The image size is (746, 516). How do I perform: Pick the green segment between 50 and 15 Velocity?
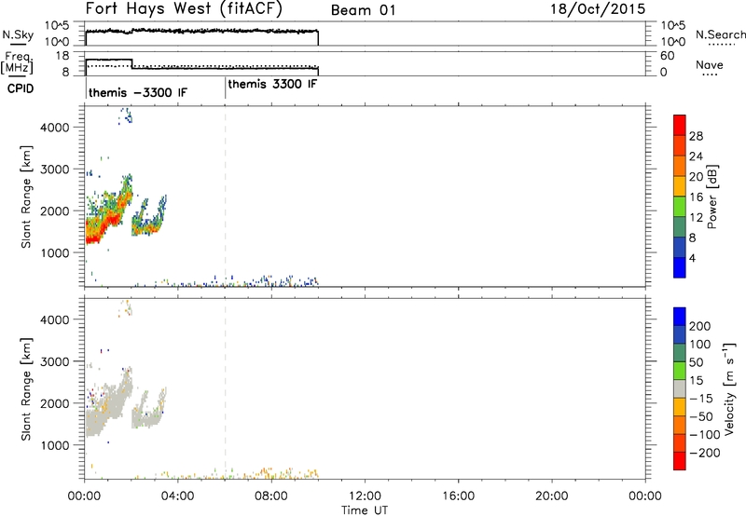[680, 371]
